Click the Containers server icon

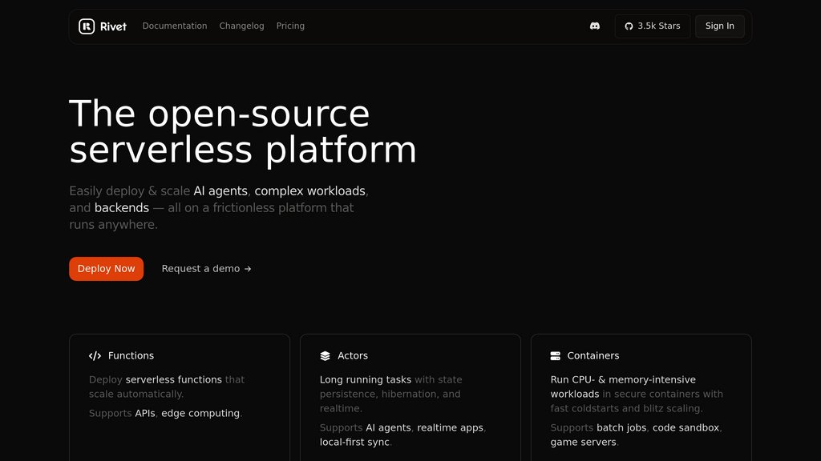tap(556, 356)
